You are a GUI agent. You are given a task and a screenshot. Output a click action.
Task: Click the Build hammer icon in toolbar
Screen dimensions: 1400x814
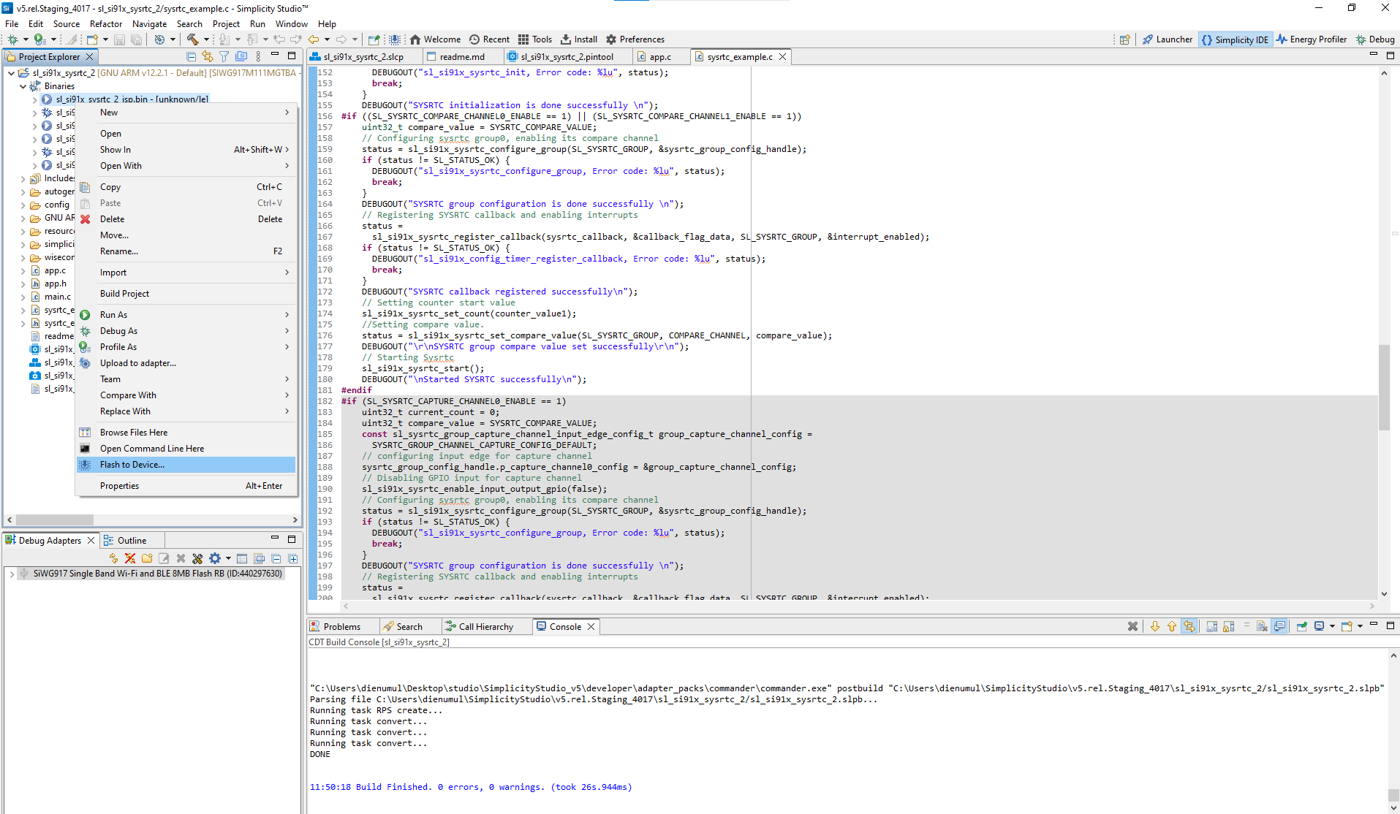pyautogui.click(x=192, y=39)
